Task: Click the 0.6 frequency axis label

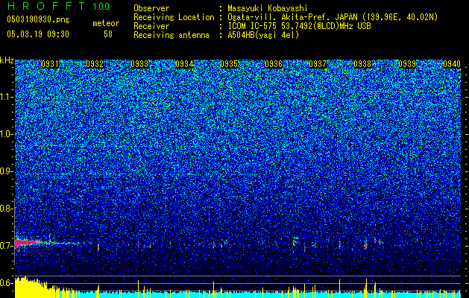Action: click(x=7, y=283)
